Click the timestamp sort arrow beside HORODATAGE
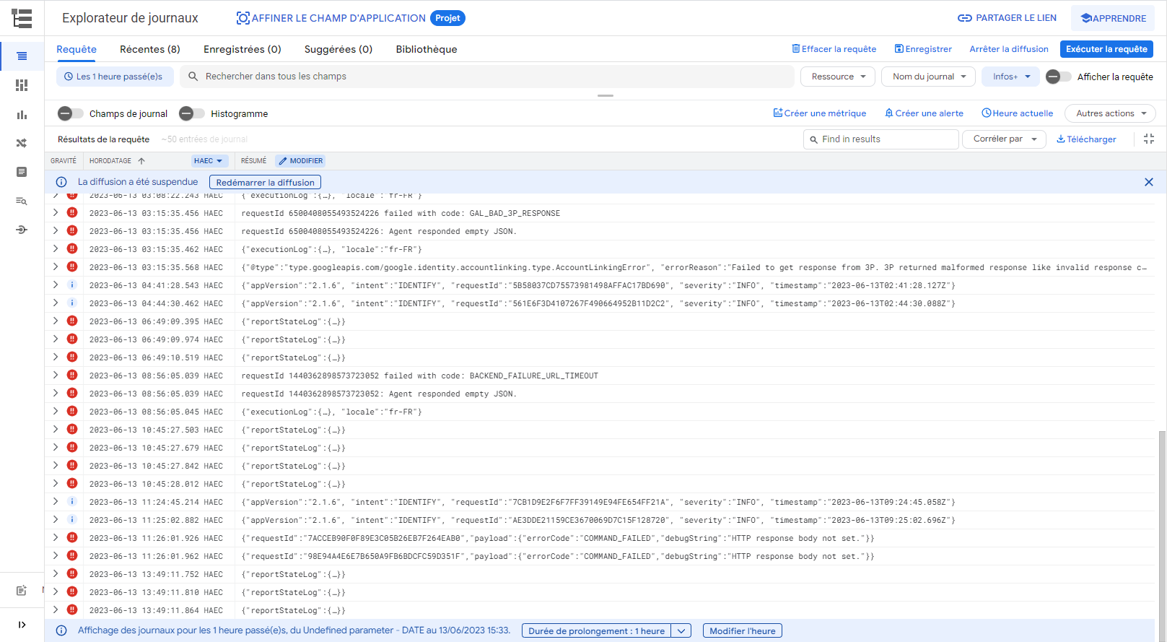 [x=141, y=161]
